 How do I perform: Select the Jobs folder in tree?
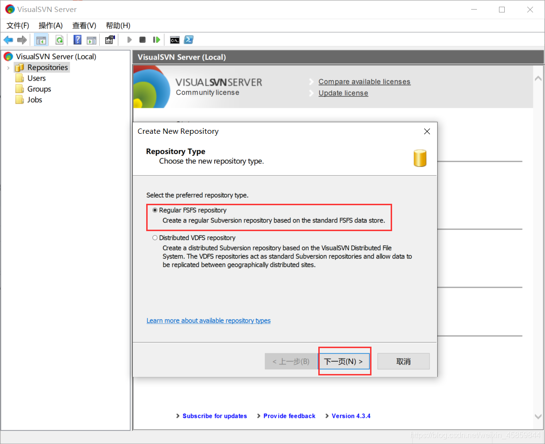tap(35, 100)
